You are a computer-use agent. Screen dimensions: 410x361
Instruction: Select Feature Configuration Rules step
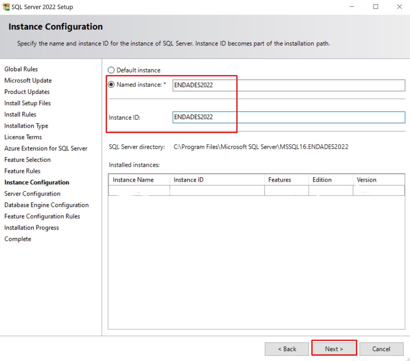click(x=42, y=216)
